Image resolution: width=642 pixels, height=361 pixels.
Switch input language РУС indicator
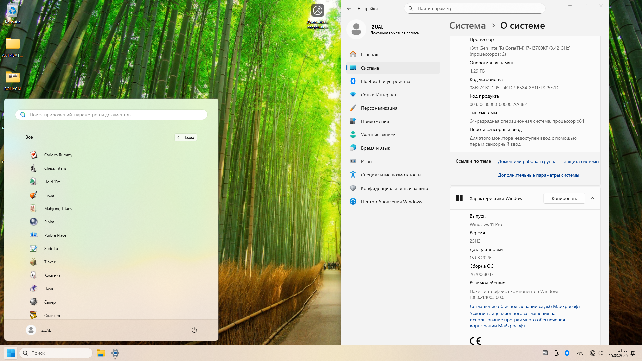tap(580, 353)
